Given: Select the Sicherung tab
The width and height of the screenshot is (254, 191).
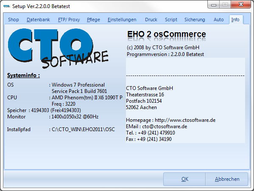Looking at the screenshot, I should [195, 20].
